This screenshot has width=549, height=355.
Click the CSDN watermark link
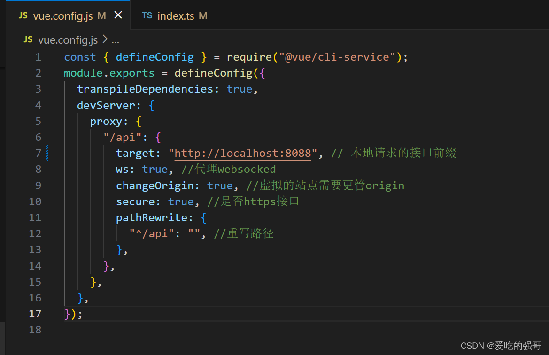(x=501, y=346)
